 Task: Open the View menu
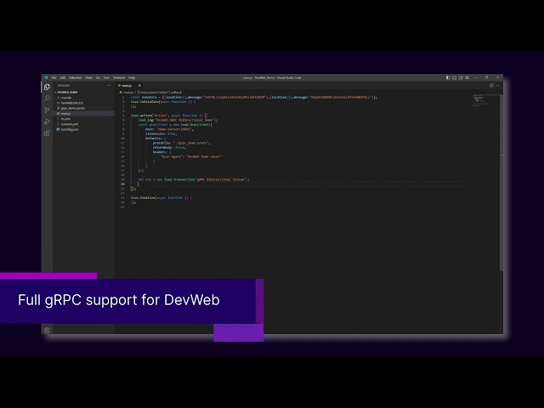click(x=88, y=77)
